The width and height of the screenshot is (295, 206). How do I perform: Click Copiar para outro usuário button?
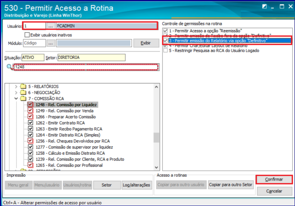pos(181,184)
